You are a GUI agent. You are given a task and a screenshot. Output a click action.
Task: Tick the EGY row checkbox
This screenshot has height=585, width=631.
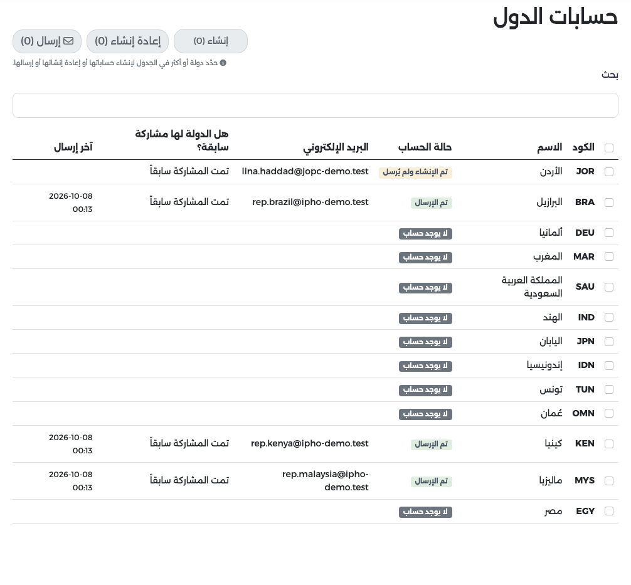tap(609, 511)
